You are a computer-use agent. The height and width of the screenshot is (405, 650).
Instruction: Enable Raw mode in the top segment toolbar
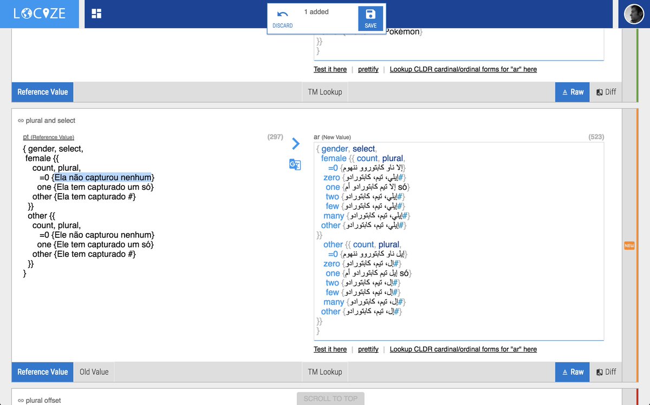(x=572, y=92)
